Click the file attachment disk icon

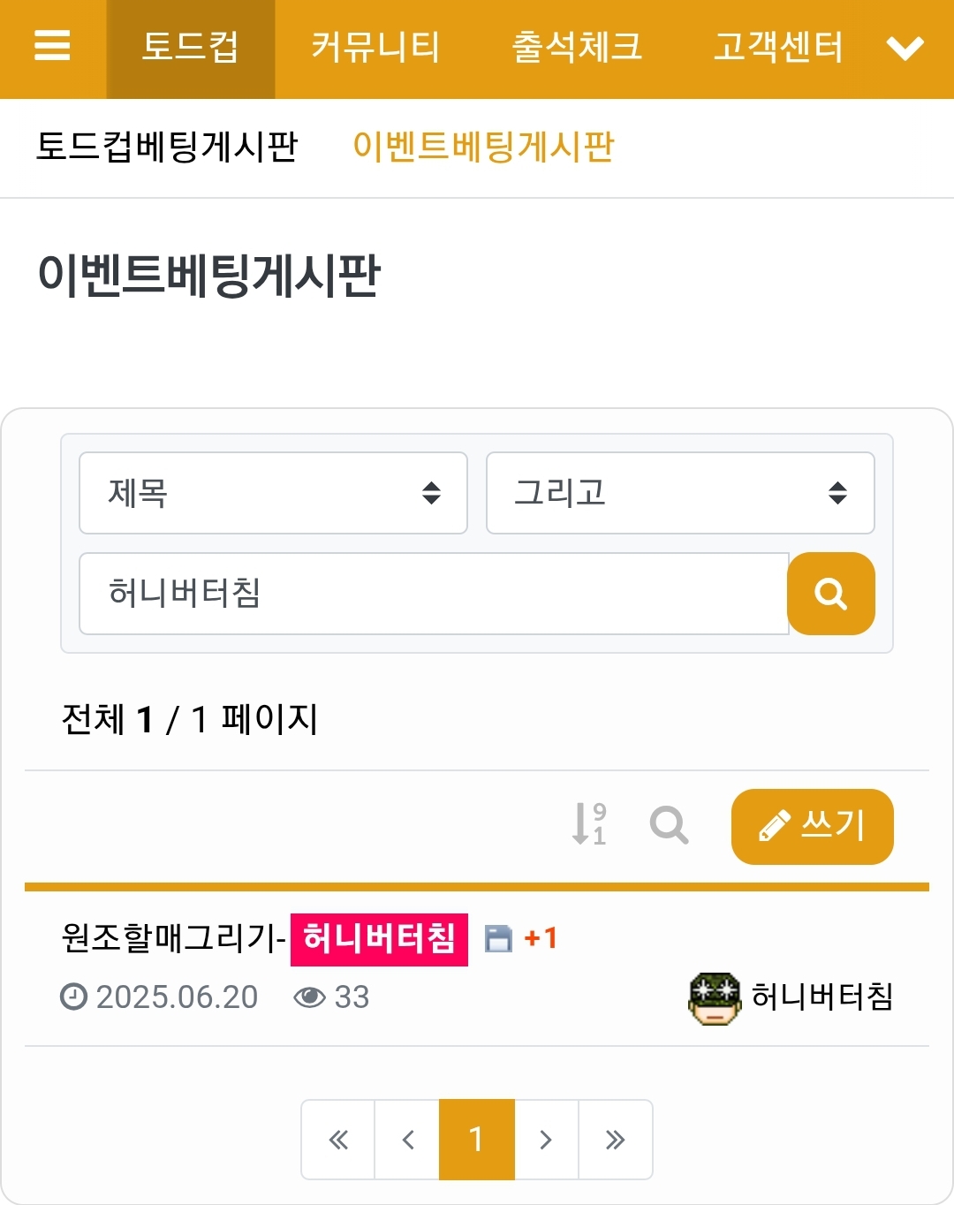[x=499, y=938]
